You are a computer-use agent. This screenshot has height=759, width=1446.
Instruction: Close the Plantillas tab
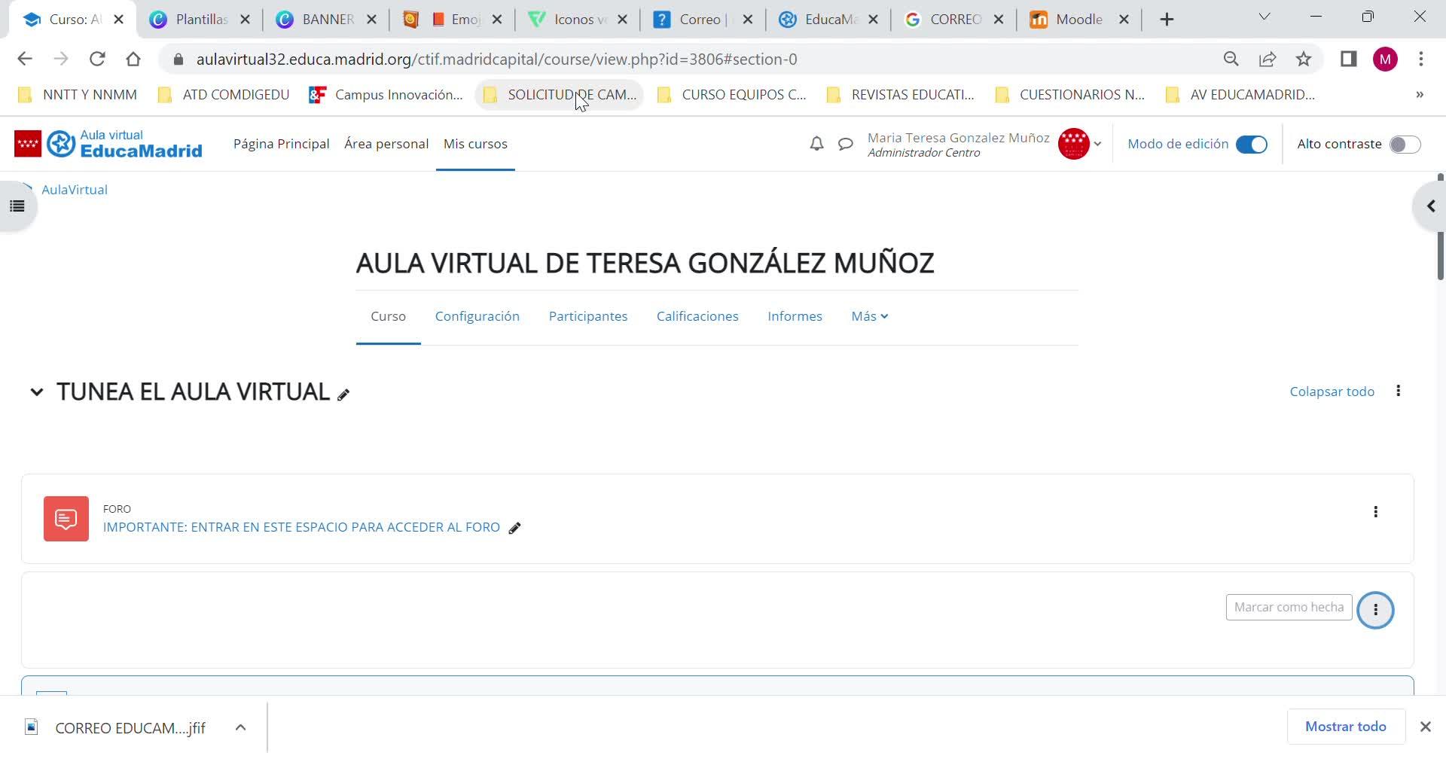pos(245,20)
